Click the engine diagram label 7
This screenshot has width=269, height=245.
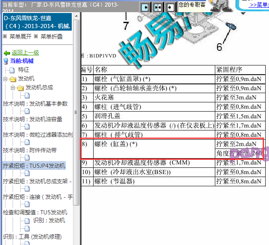click(126, 26)
